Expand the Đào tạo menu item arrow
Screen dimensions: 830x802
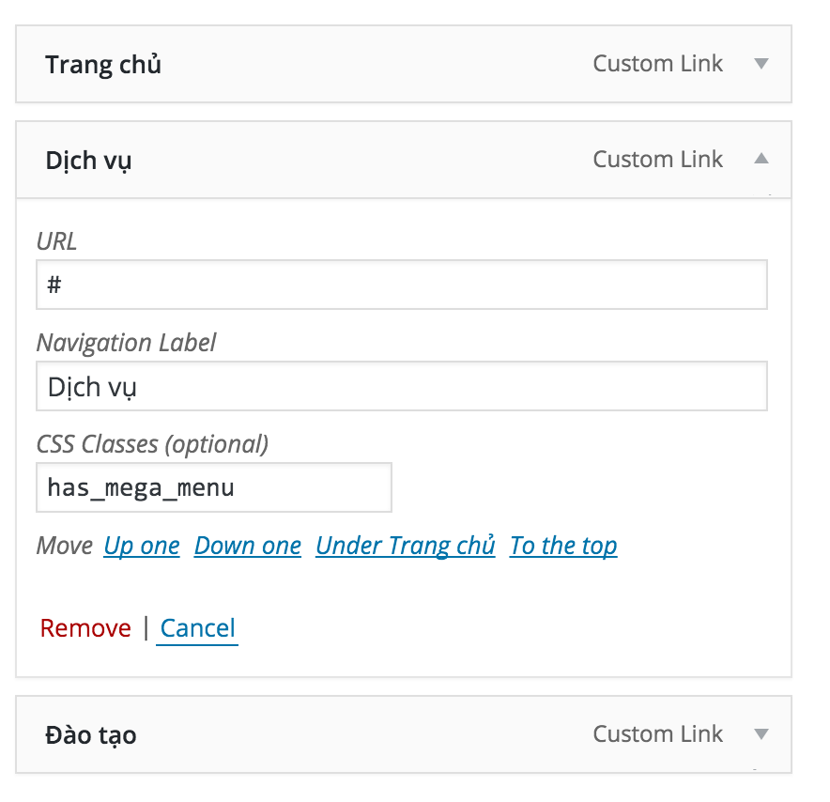click(761, 733)
